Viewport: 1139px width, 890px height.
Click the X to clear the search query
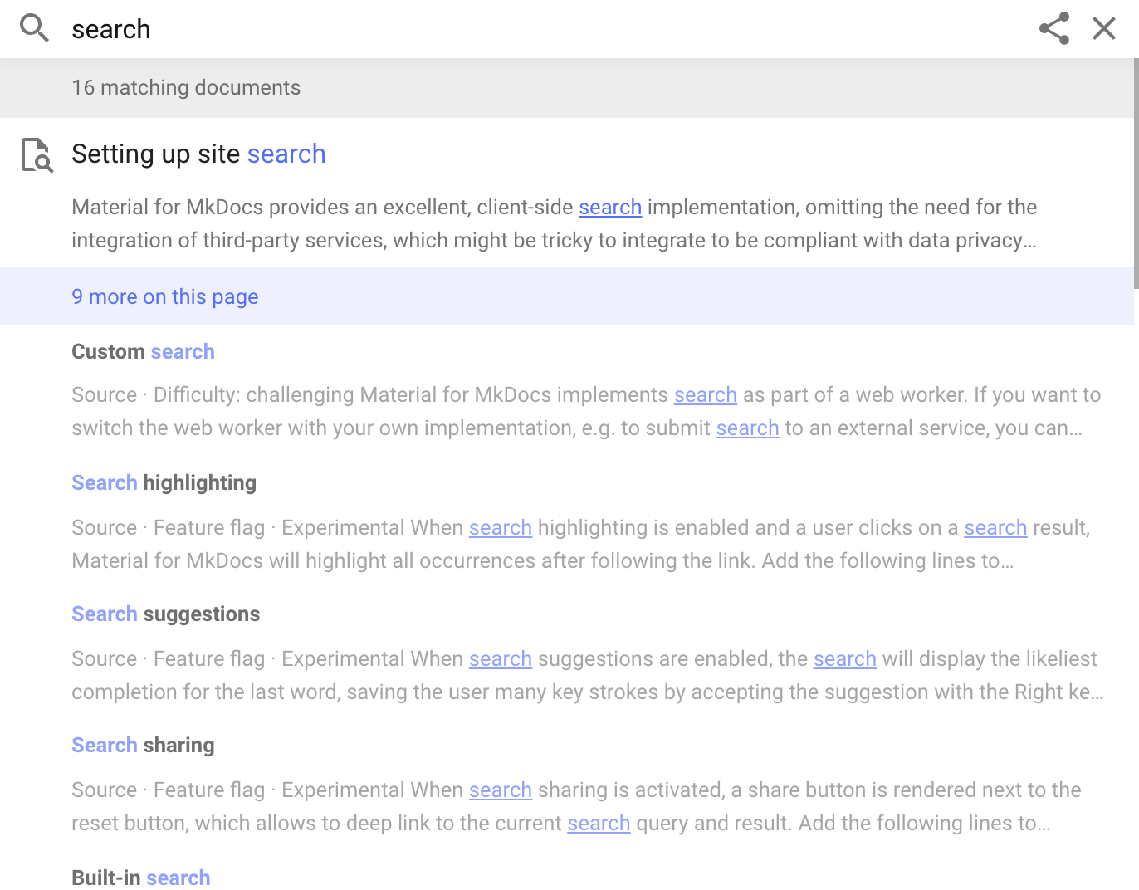tap(1103, 28)
